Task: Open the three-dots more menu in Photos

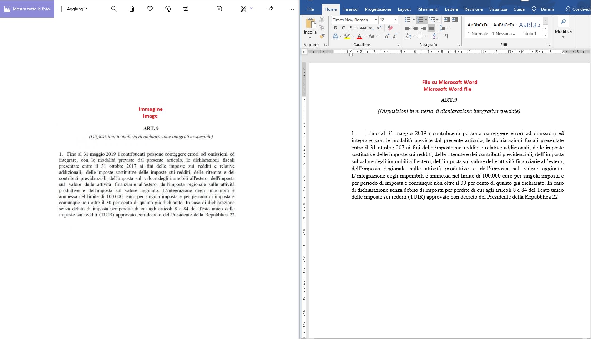Action: 291,9
